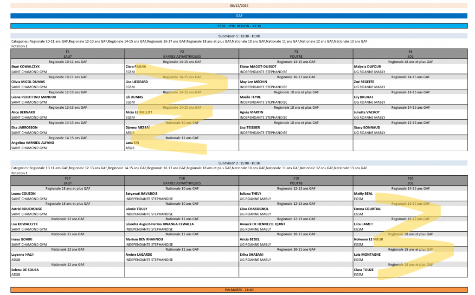Click the F19 POUTRE column header

[295, 181]
